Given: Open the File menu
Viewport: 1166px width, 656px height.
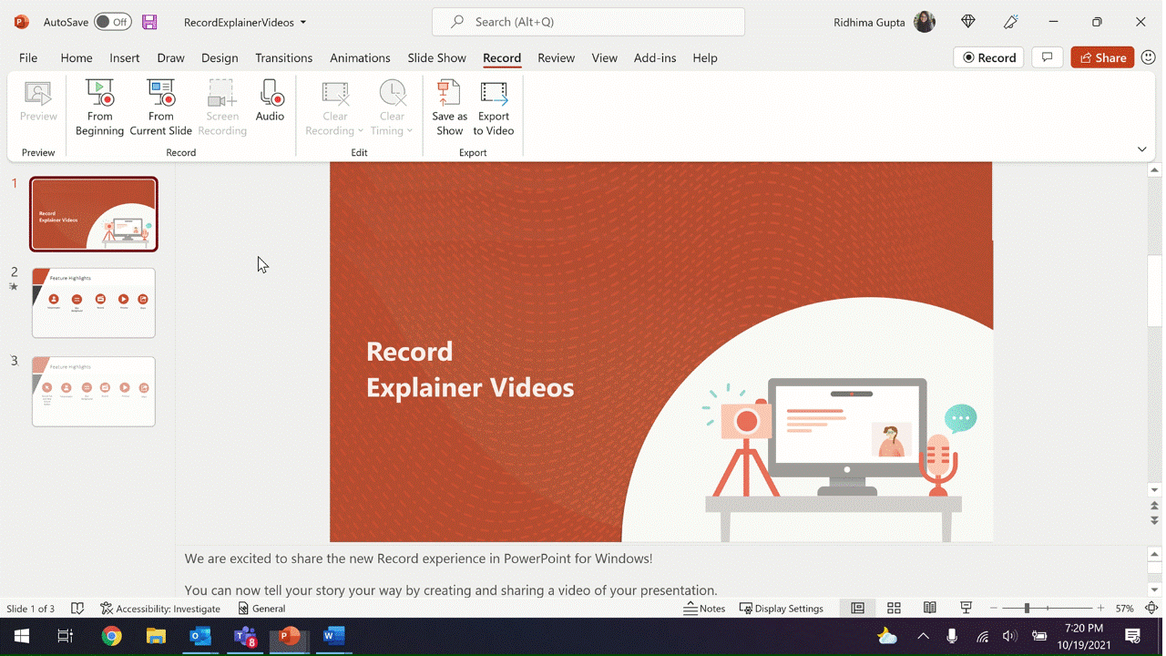Looking at the screenshot, I should click(x=28, y=57).
